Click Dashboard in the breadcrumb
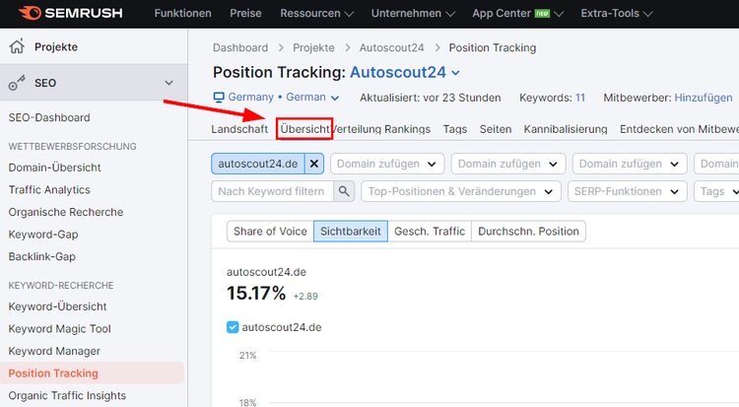 [240, 47]
